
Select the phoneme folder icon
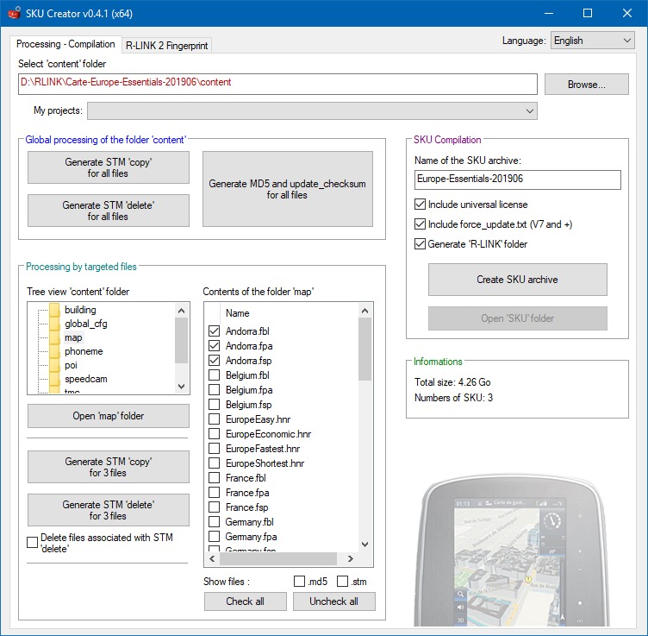(x=54, y=351)
